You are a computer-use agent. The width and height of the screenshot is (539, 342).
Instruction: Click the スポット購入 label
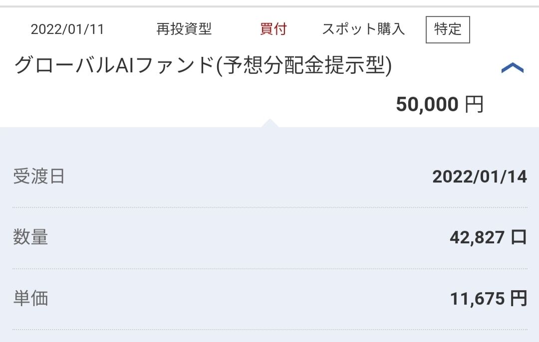(x=363, y=29)
